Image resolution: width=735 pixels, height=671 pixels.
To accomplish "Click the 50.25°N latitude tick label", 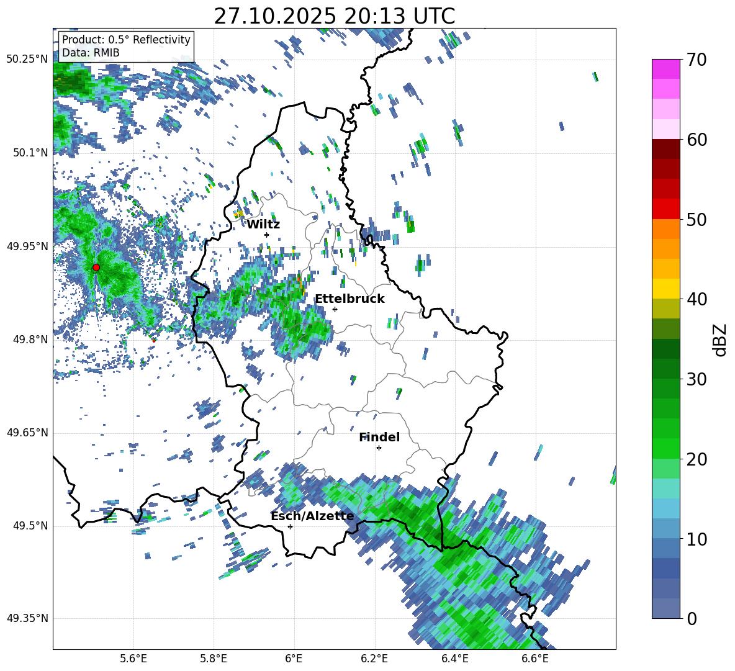I will pos(27,60).
